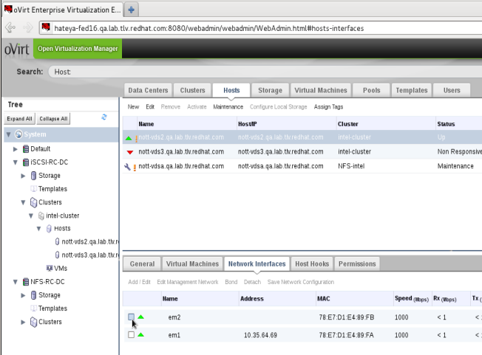482x355 pixels.
Task: Tick the checkbox for interface em2
Action: [x=132, y=317]
